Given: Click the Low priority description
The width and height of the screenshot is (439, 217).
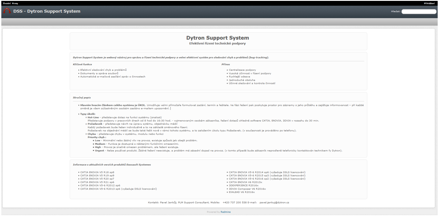Looking at the screenshot, I should point(146,140).
